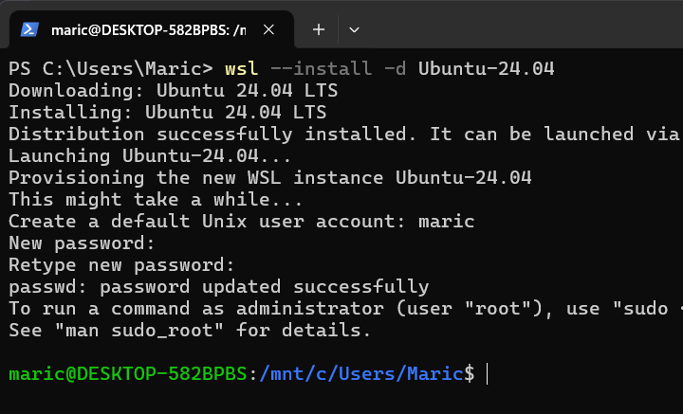Click the "Launching Ubuntu-24.04..." line
683x414 pixels.
150,155
